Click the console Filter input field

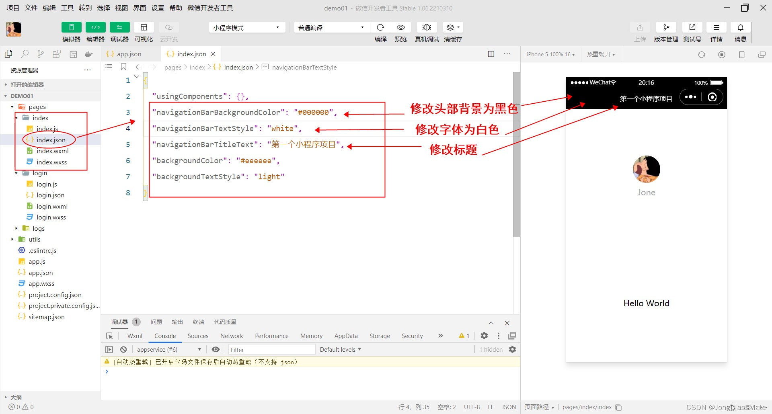(272, 350)
